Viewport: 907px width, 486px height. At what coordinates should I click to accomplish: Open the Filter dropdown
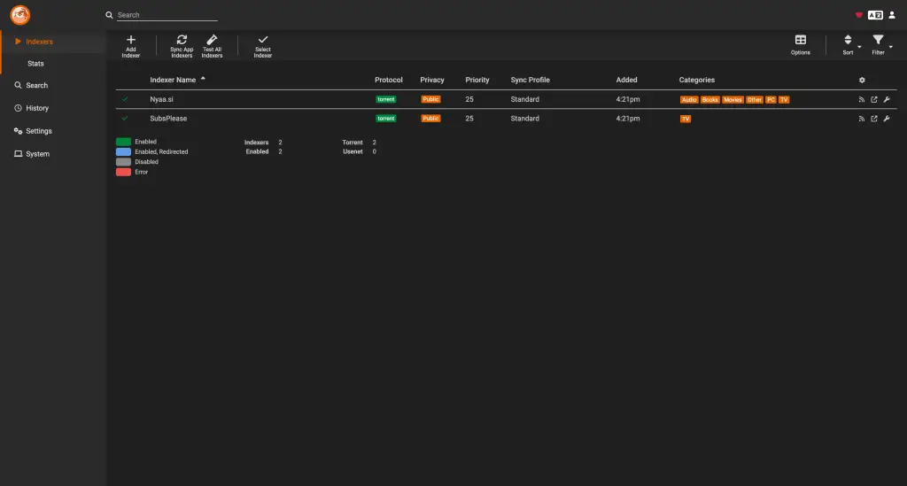click(x=881, y=44)
